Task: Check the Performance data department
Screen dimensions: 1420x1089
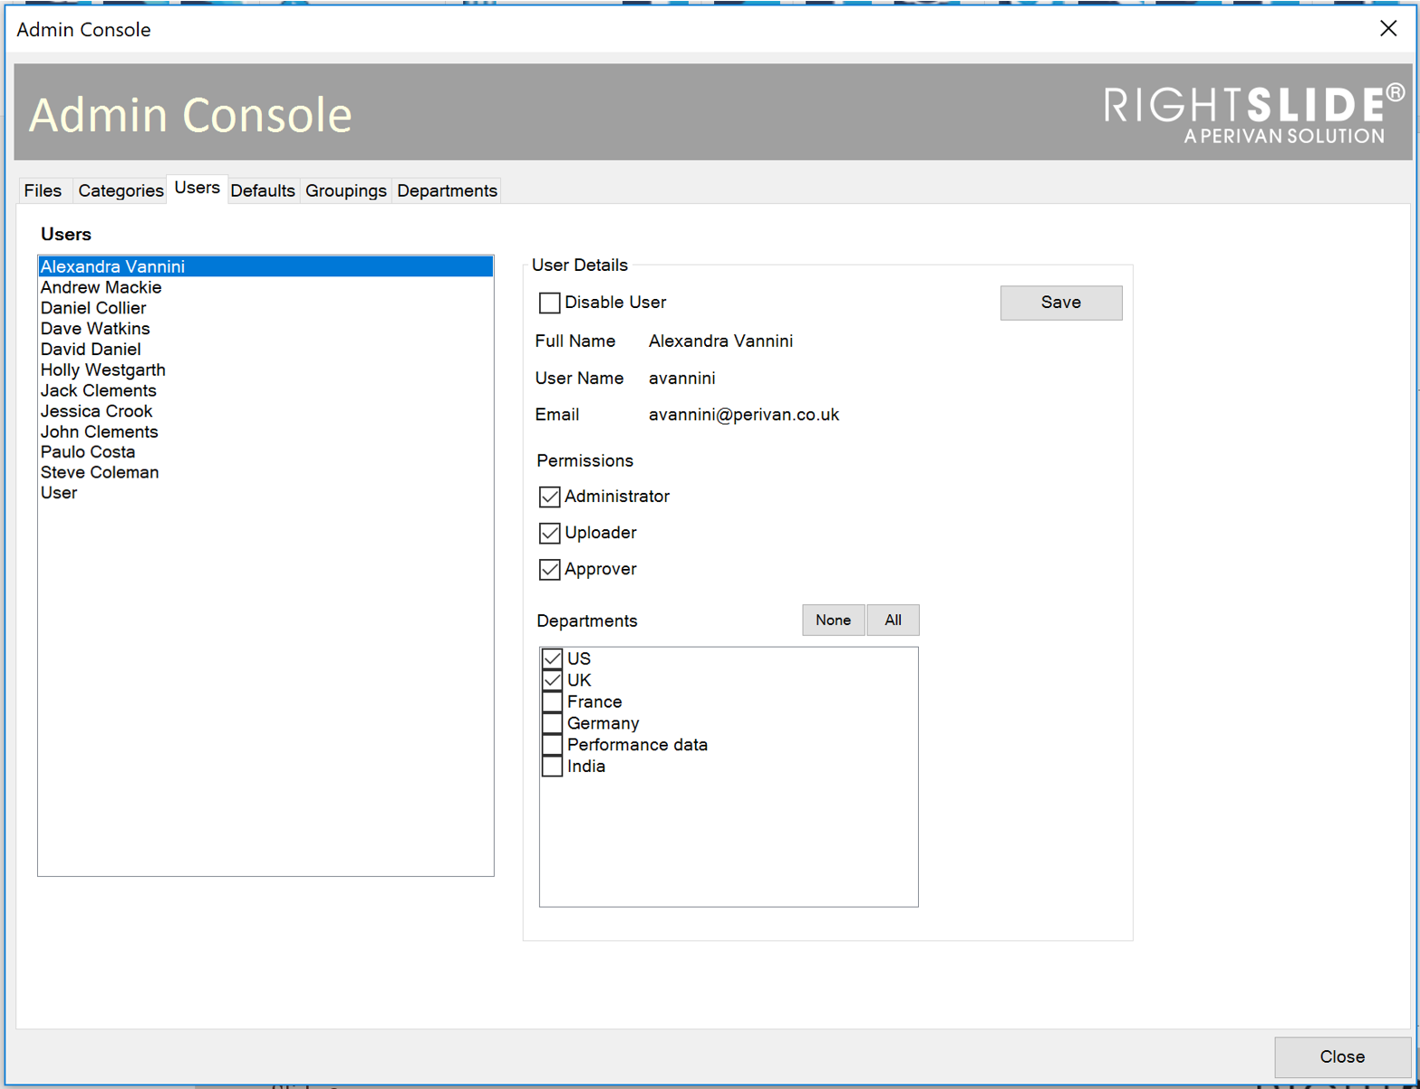Action: tap(552, 745)
